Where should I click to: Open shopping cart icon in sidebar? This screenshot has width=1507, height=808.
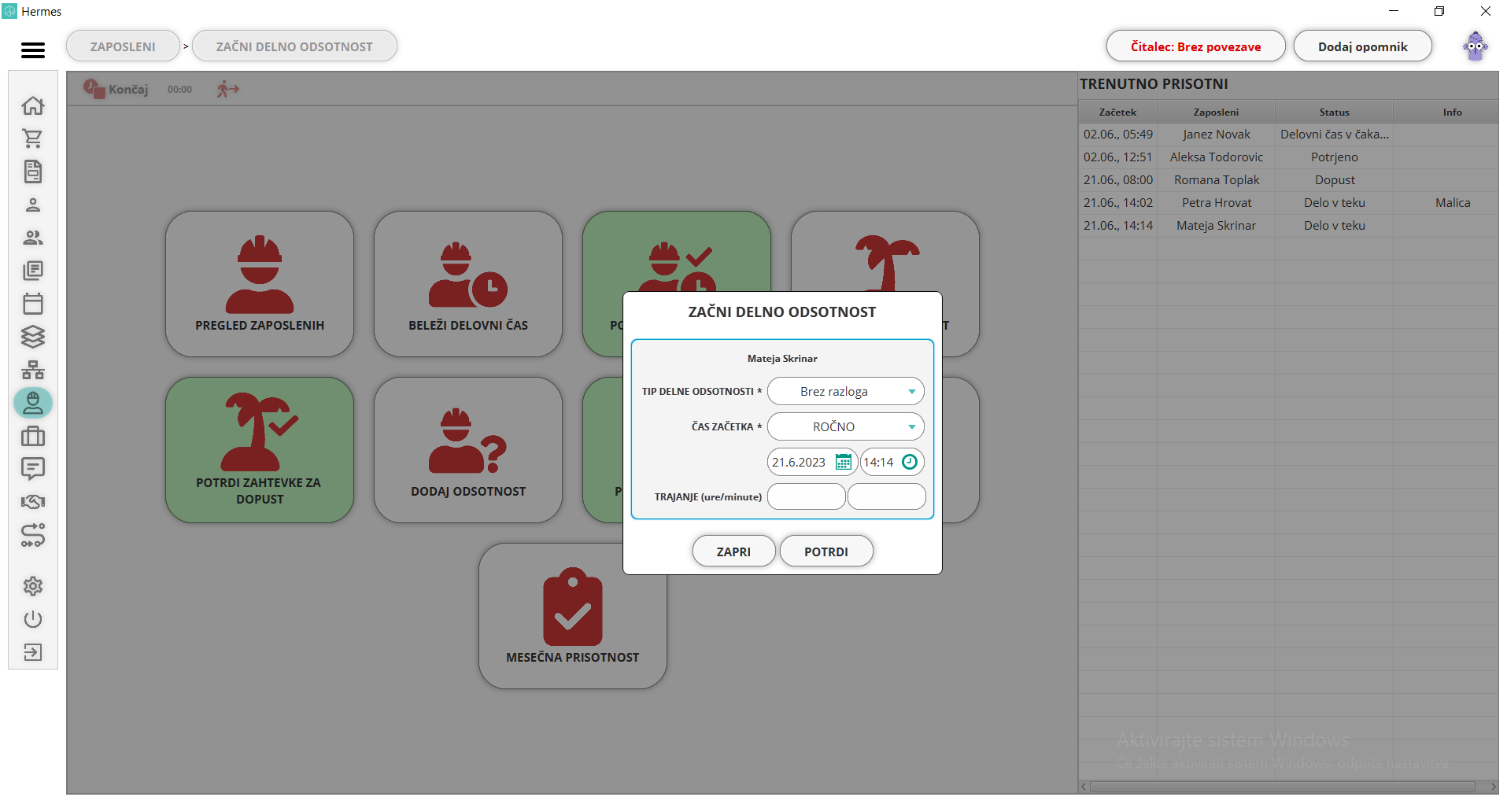[33, 138]
